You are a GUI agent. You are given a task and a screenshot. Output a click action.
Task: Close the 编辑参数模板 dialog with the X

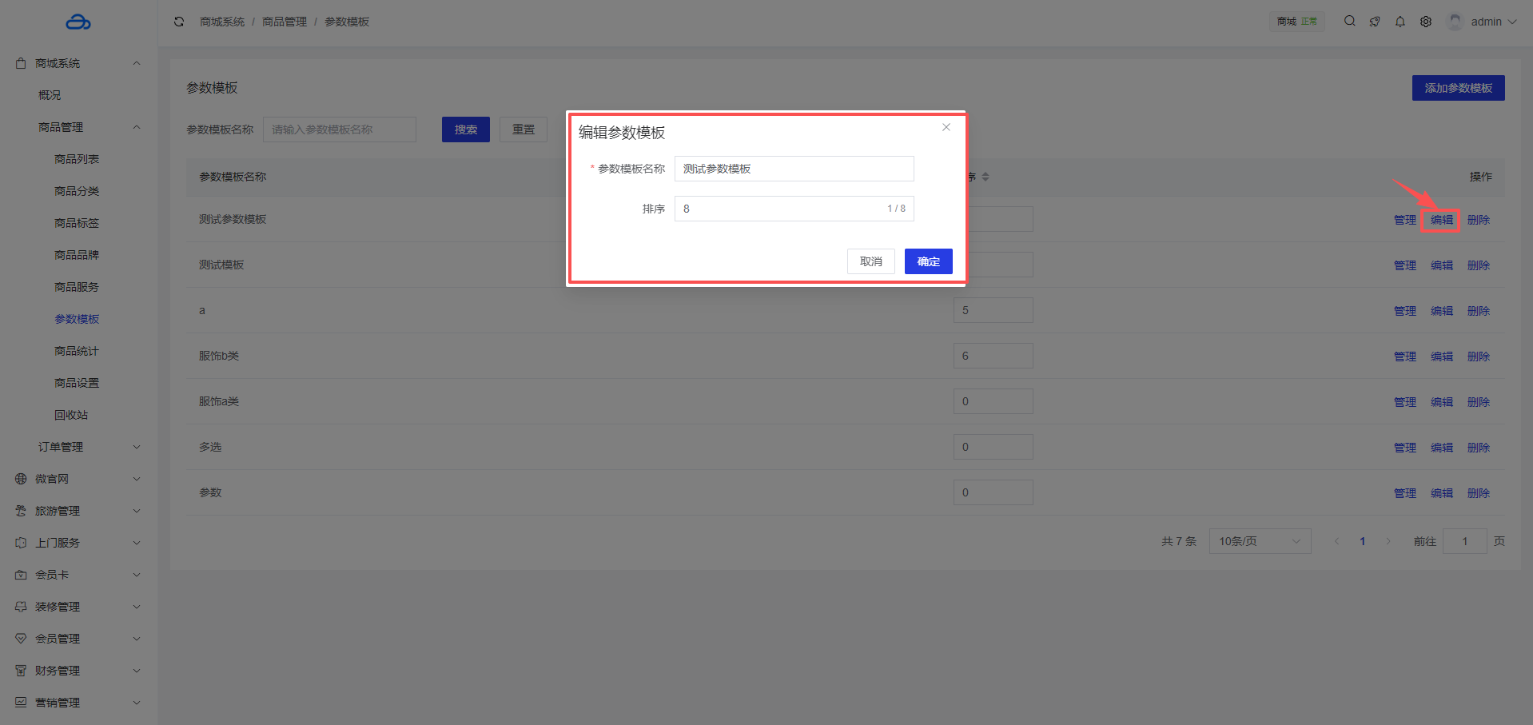(x=946, y=127)
